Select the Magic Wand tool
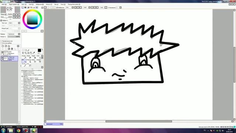The image size is (236, 133). pyautogui.click(x=28, y=50)
